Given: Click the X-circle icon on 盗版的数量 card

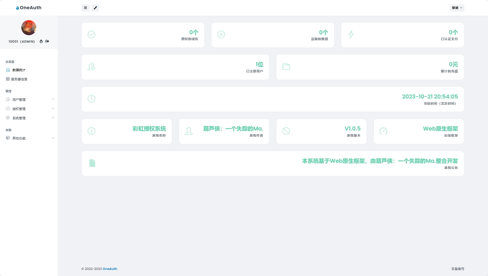Looking at the screenshot, I should (221, 35).
